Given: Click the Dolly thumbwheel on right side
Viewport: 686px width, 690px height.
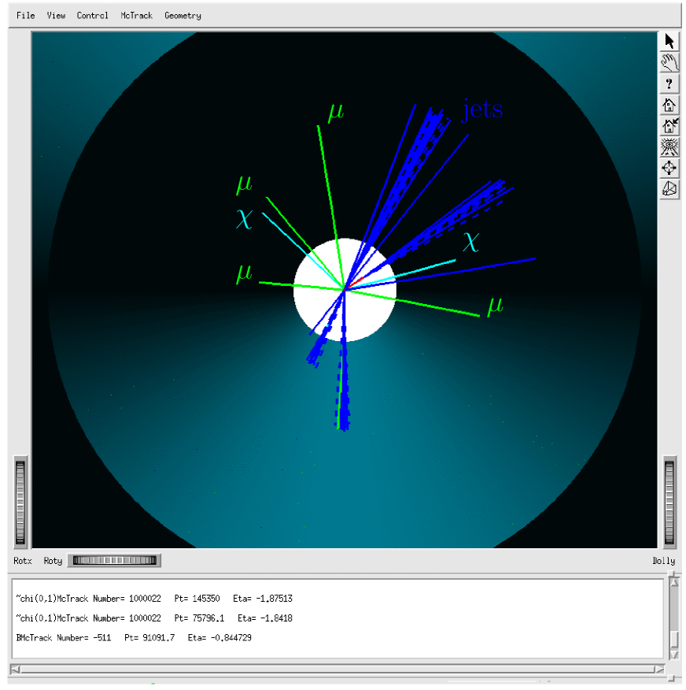Looking at the screenshot, I should point(669,502).
